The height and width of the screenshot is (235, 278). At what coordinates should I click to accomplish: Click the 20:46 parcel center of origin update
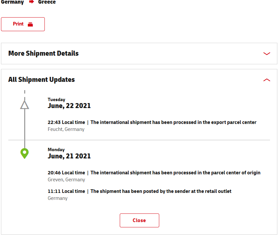154,173
